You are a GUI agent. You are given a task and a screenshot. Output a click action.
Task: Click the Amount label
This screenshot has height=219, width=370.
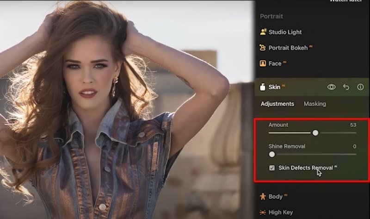(278, 125)
